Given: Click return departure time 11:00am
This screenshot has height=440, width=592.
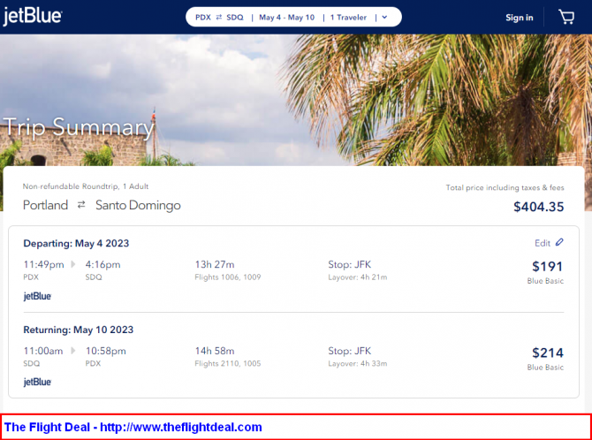Looking at the screenshot, I should [43, 351].
